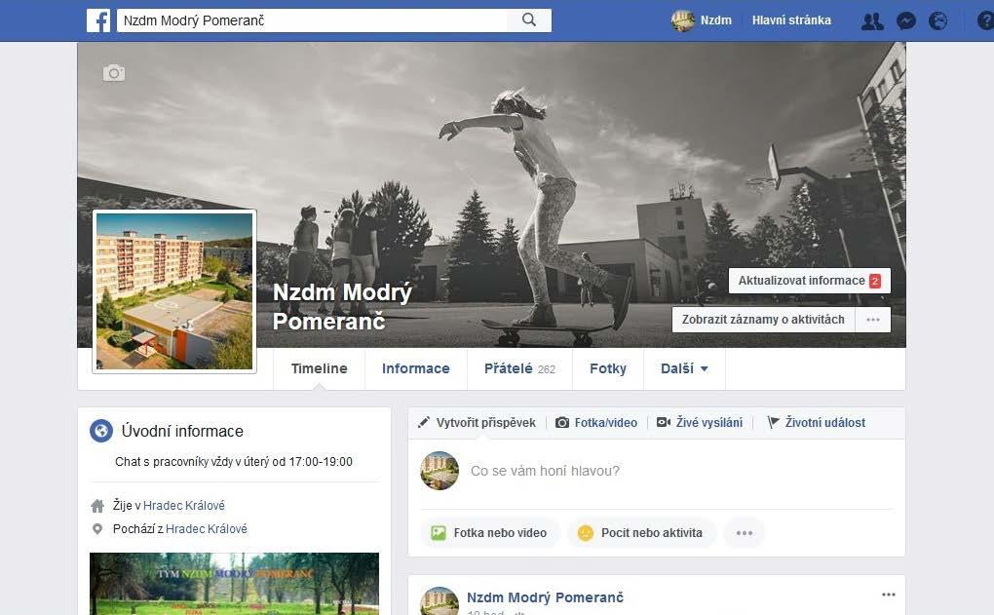This screenshot has width=994, height=615.
Task: Select Fotka/video composer tab
Action: click(x=596, y=422)
